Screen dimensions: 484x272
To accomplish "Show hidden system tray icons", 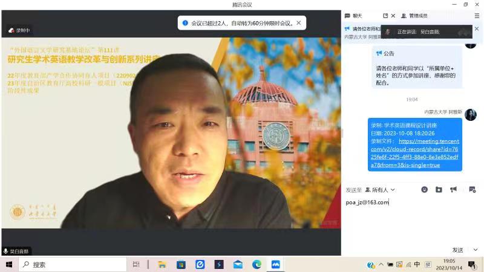I will 380,265.
